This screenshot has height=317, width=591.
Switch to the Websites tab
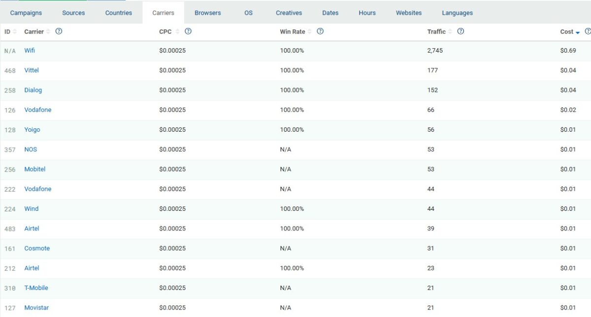pyautogui.click(x=409, y=13)
